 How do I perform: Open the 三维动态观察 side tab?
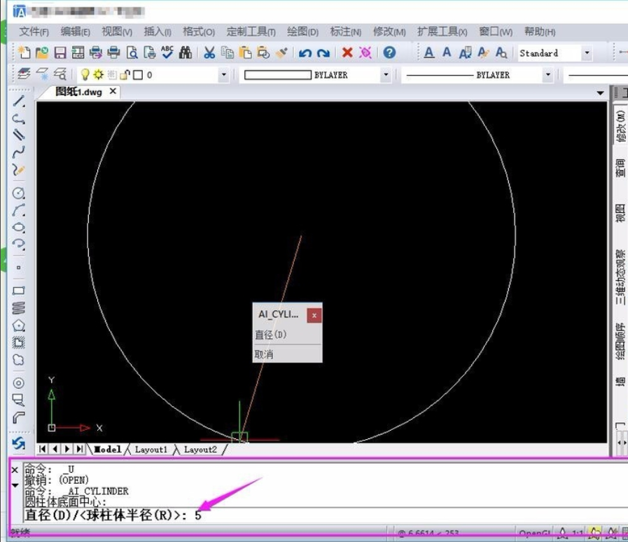620,277
